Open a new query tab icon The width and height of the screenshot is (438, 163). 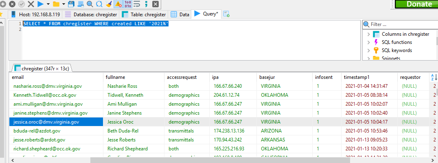[226, 14]
